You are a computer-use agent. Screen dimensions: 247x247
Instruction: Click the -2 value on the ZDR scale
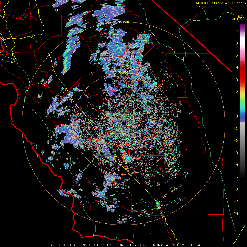tap(236, 141)
